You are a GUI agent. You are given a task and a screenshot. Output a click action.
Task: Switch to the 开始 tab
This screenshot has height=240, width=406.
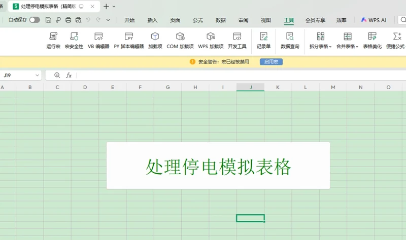[129, 20]
